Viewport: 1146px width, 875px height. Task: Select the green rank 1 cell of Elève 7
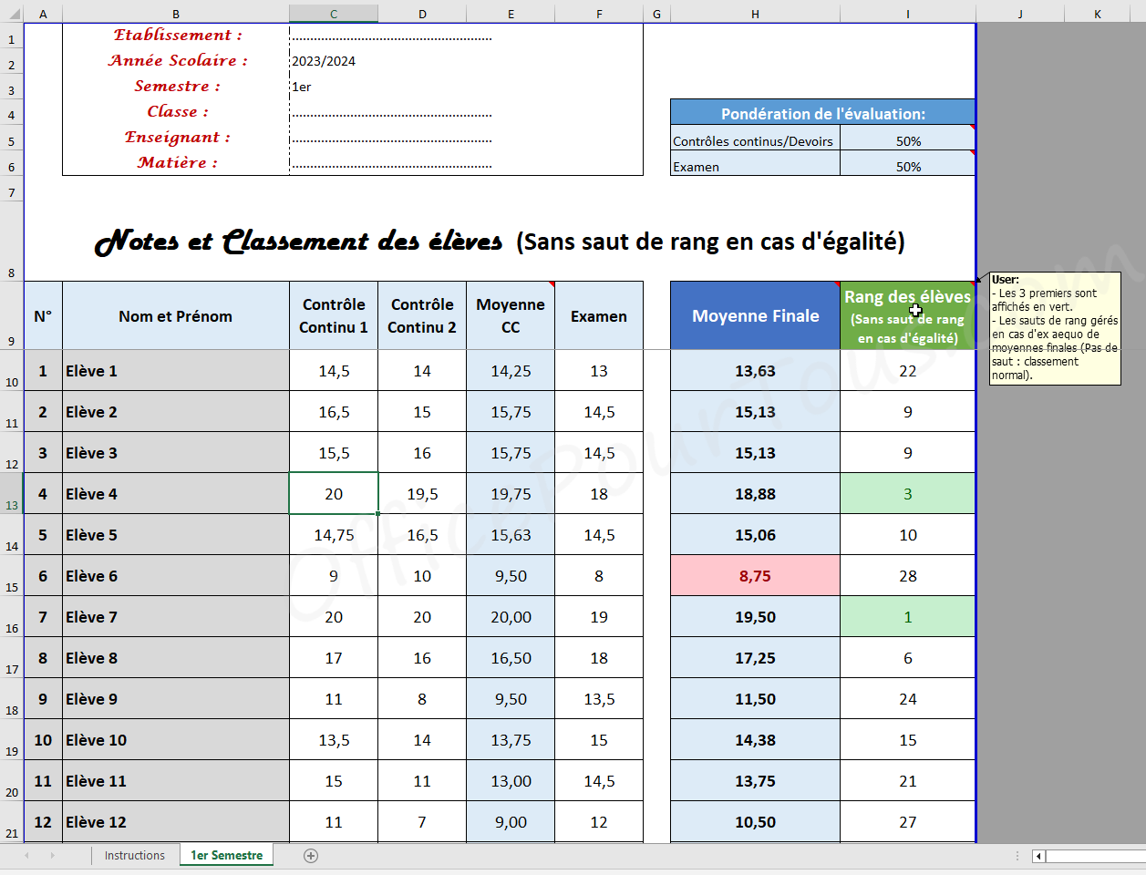[907, 617]
